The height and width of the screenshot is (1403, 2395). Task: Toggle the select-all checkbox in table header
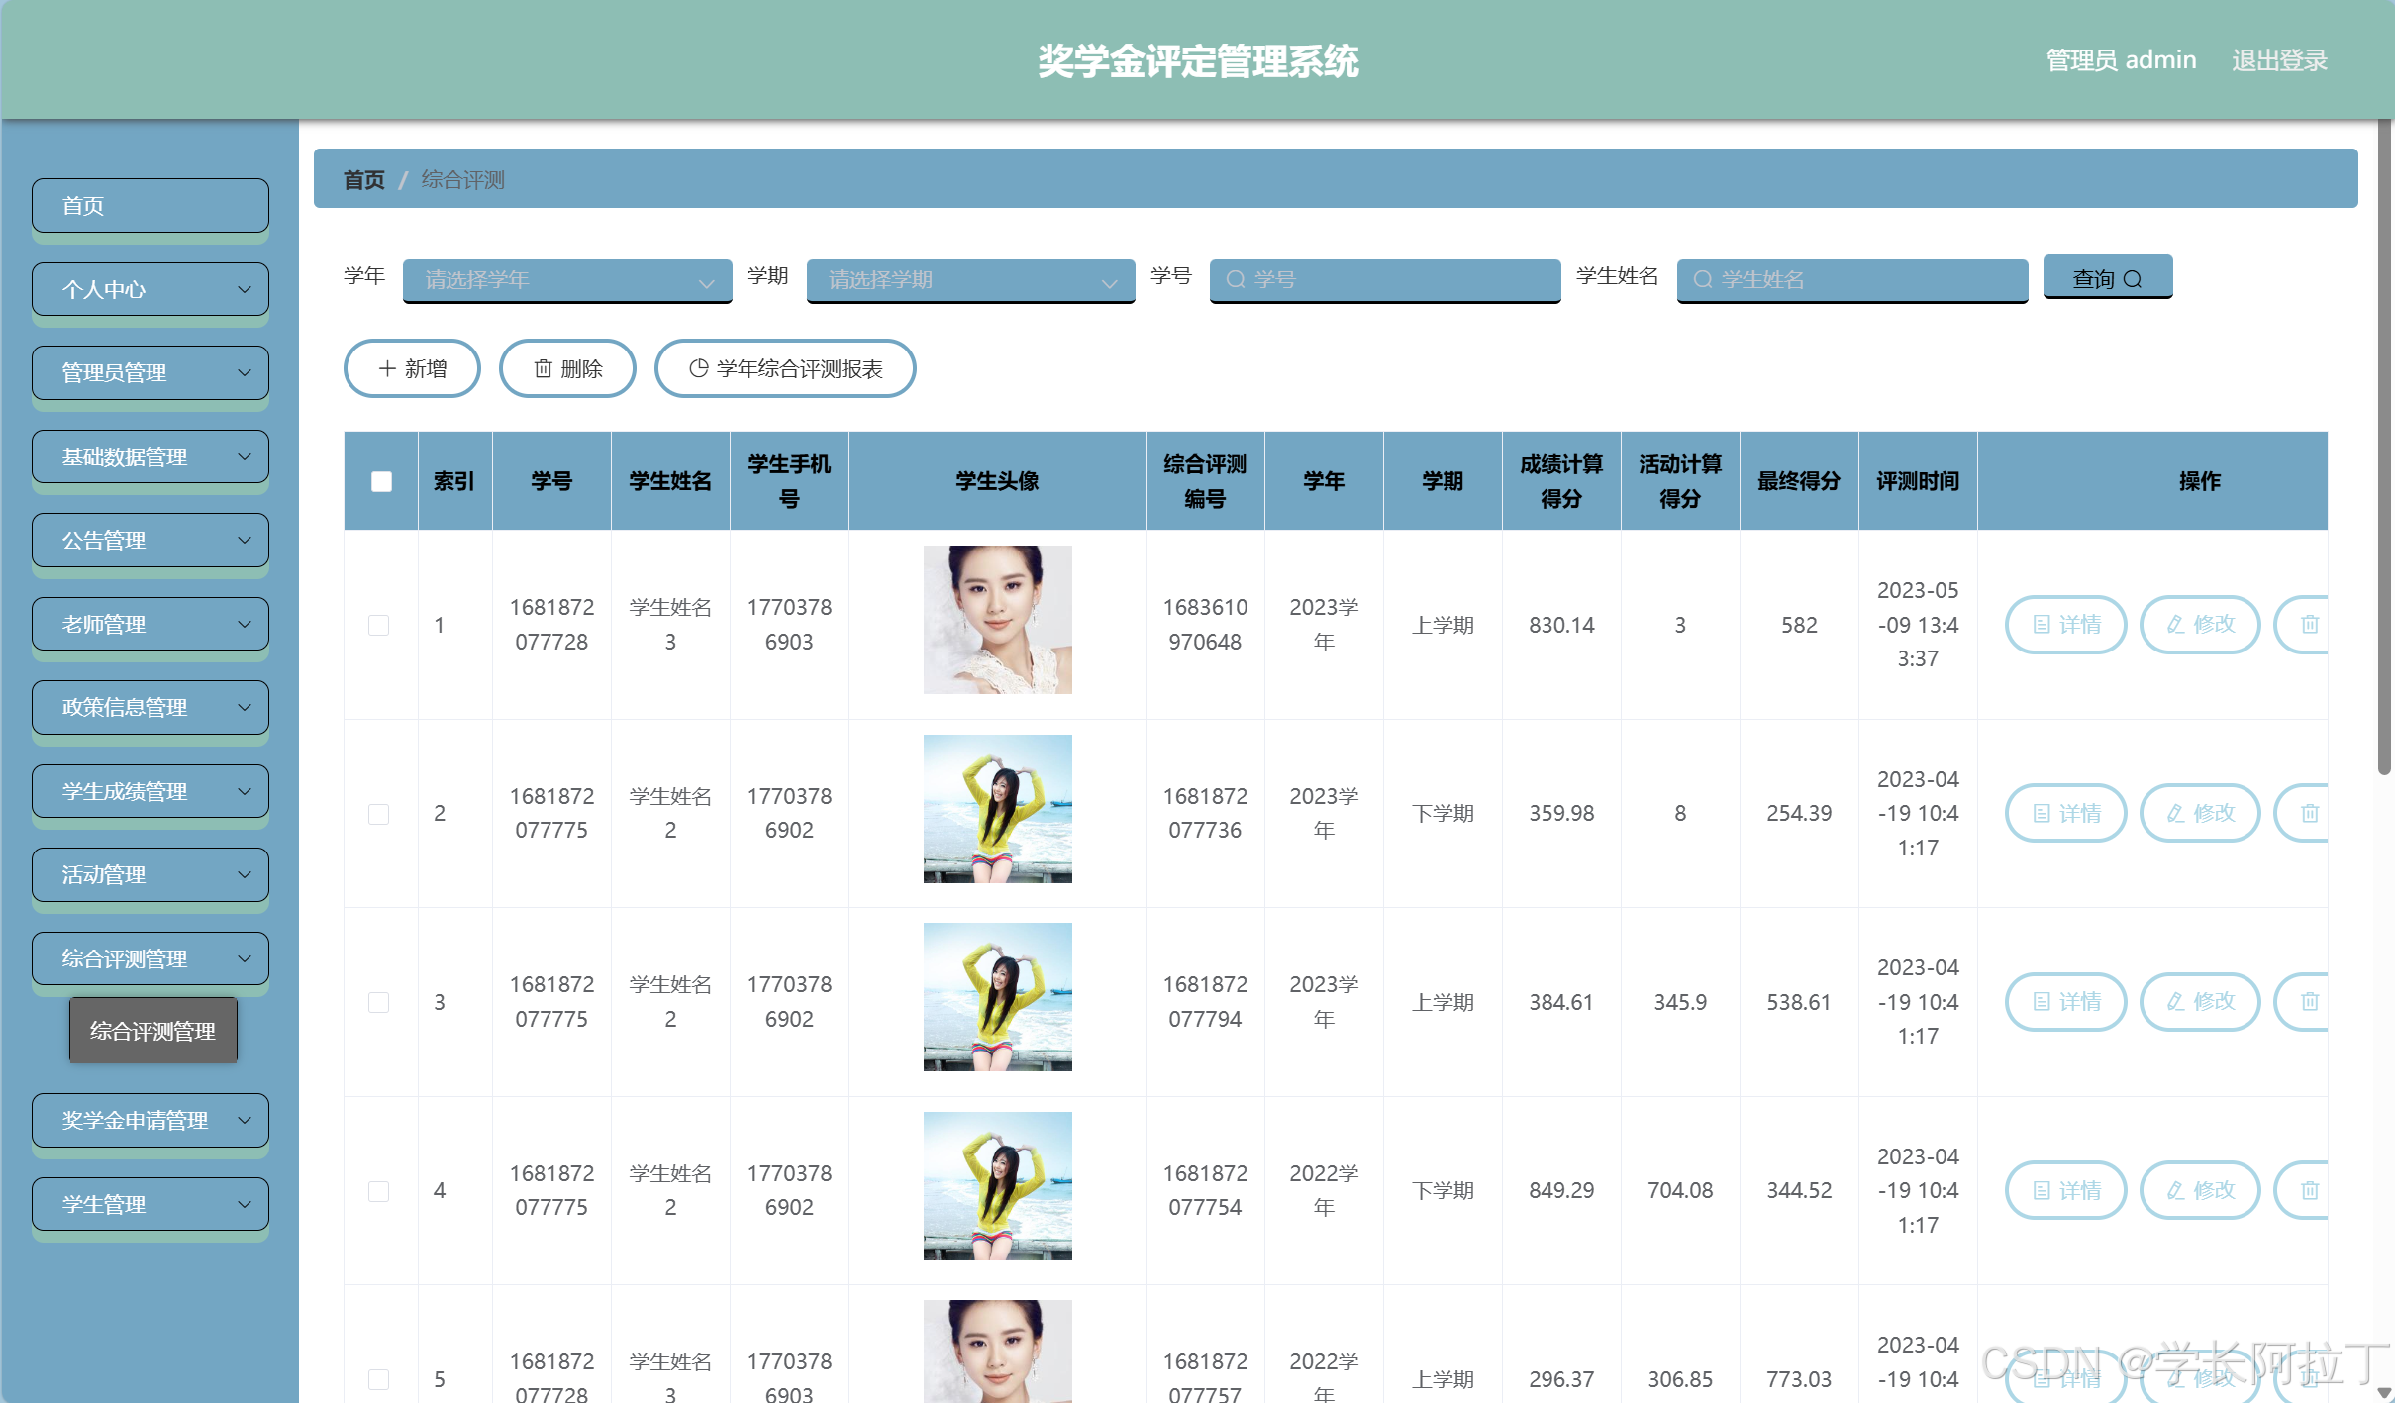pos(379,480)
